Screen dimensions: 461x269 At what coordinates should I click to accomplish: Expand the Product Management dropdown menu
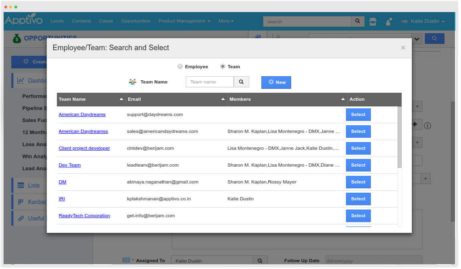[x=184, y=21]
